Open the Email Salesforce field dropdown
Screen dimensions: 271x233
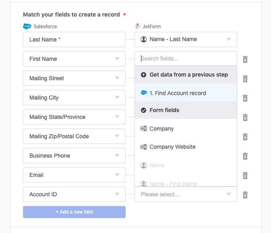74,175
